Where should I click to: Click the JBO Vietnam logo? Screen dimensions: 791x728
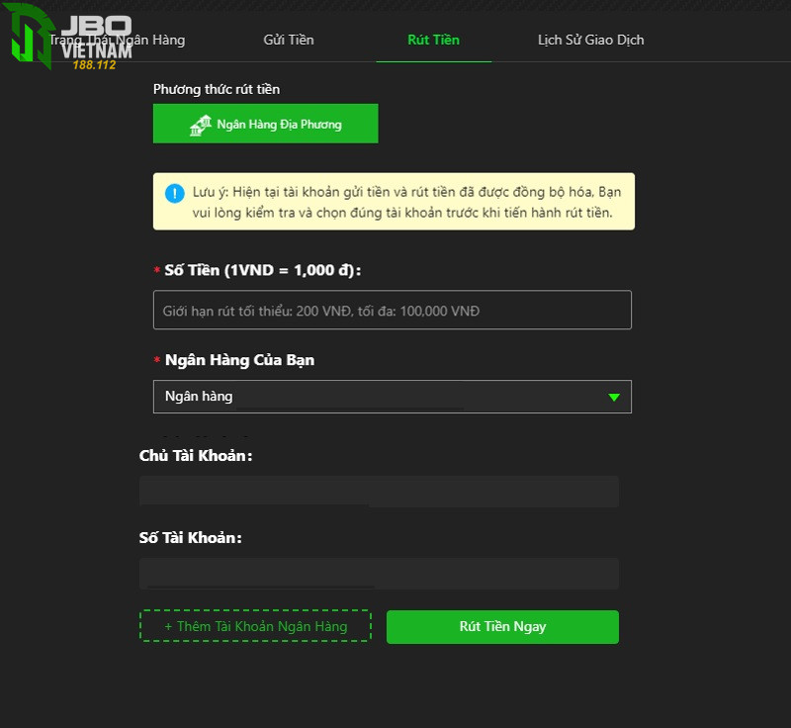click(68, 37)
